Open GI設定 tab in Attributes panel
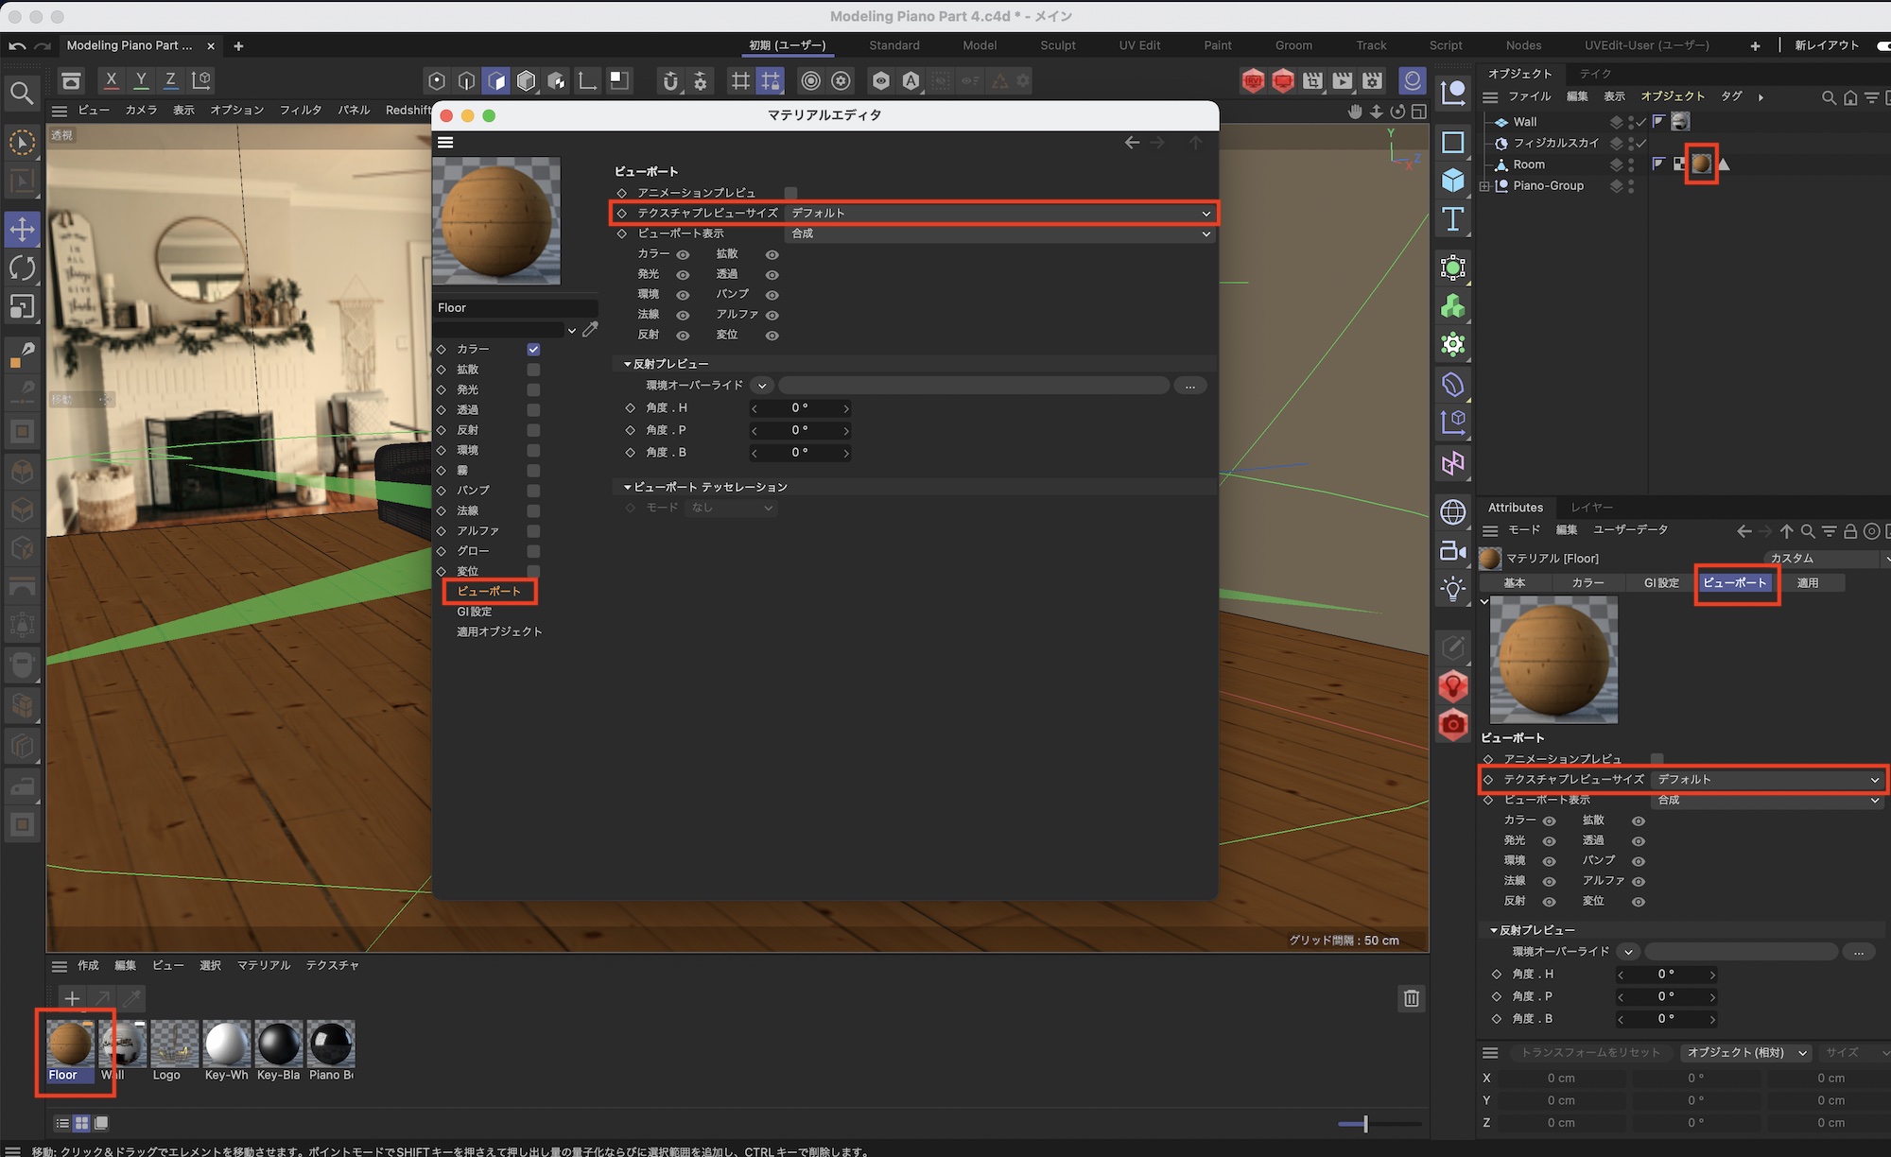This screenshot has height=1157, width=1891. point(1660,583)
